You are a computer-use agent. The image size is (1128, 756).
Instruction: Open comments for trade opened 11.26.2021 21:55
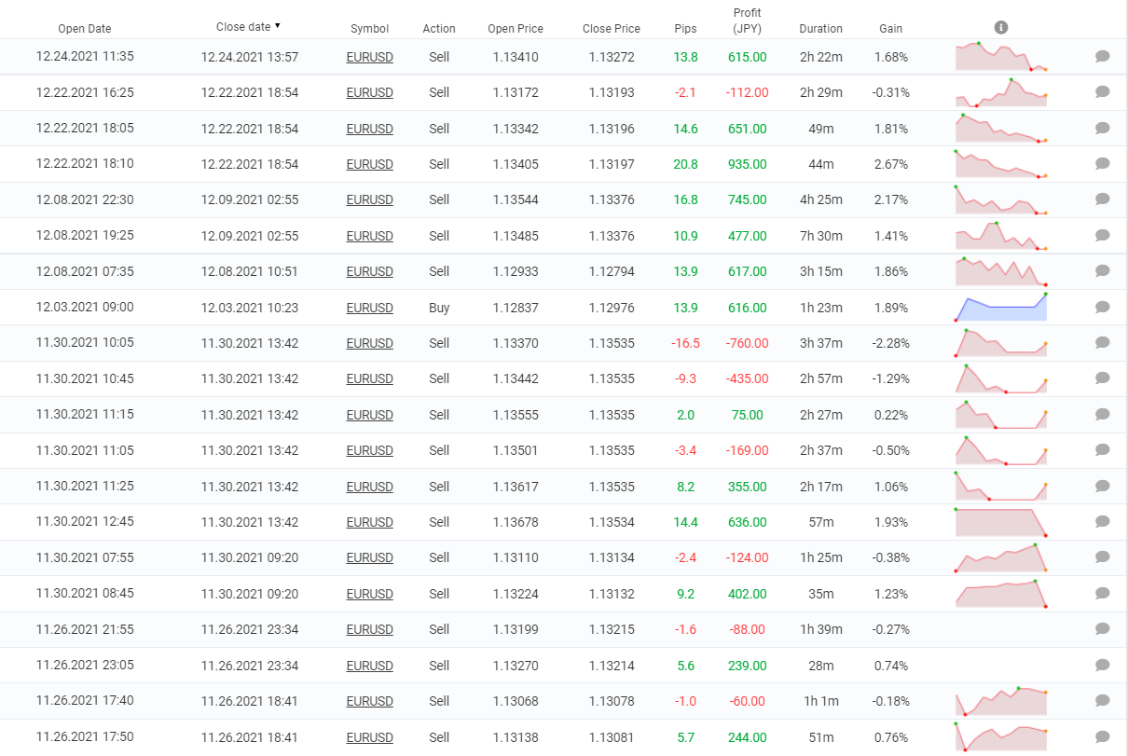tap(1102, 629)
